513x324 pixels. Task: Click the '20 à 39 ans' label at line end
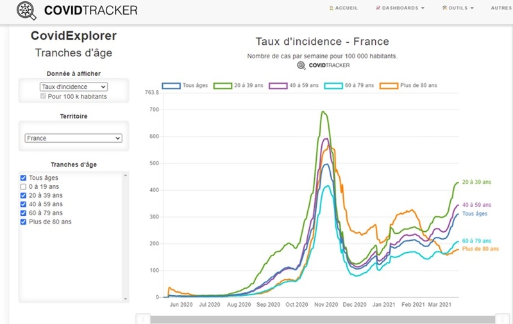pos(476,182)
